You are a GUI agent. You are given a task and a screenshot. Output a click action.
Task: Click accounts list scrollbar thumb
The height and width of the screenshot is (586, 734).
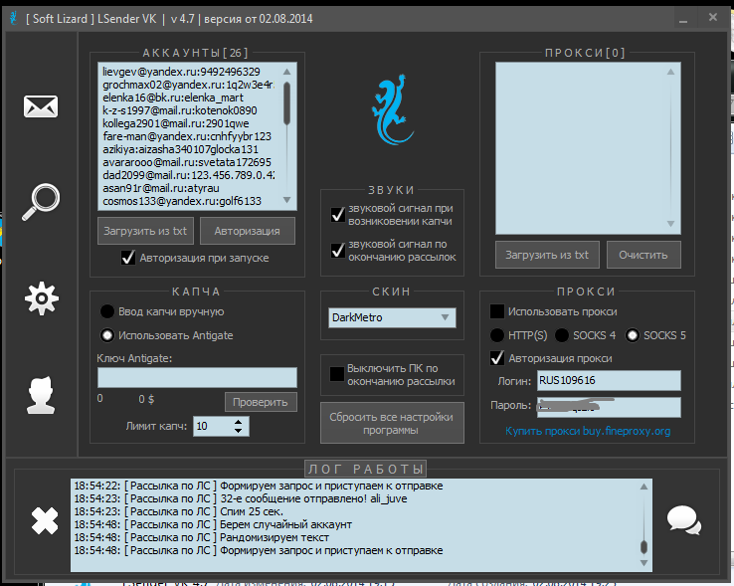(287, 103)
